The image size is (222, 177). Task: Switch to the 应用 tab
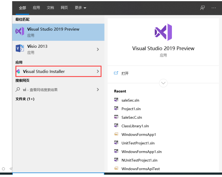[36, 8]
